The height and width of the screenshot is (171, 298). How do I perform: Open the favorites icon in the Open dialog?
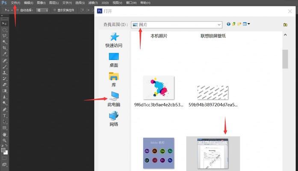pos(285,25)
